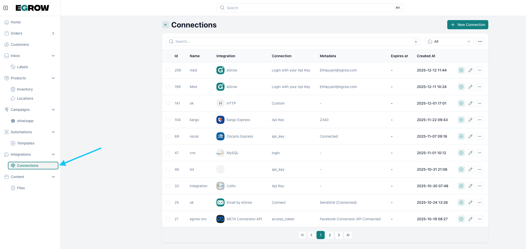This screenshot has height=249, width=526.
Task: Go back using the arrow beside Connections
Action: pyautogui.click(x=166, y=25)
